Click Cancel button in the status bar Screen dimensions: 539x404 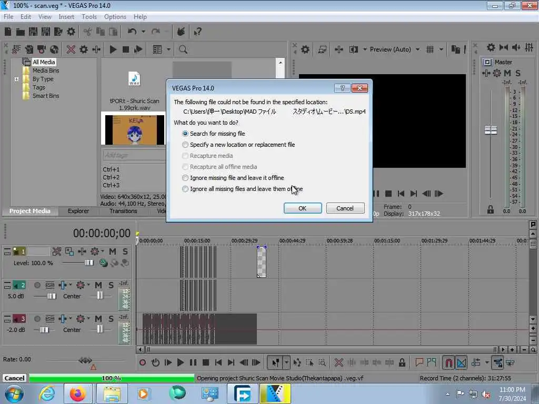[14, 378]
